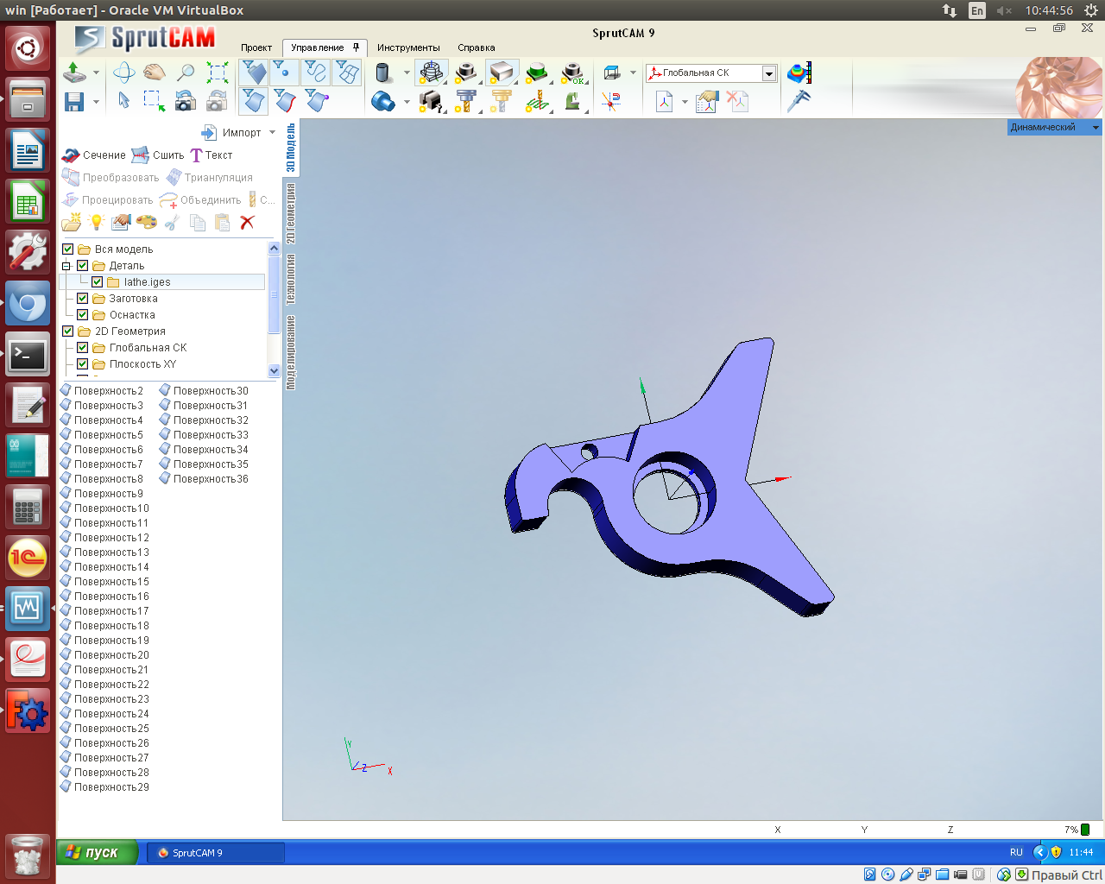Image resolution: width=1105 pixels, height=884 pixels.
Task: Click the пуск Start button
Action: pyautogui.click(x=97, y=852)
